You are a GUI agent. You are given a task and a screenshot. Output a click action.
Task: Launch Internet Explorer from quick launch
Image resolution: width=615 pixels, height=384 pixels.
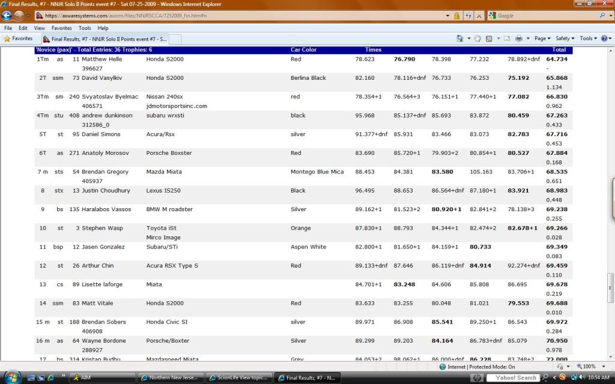click(x=50, y=378)
